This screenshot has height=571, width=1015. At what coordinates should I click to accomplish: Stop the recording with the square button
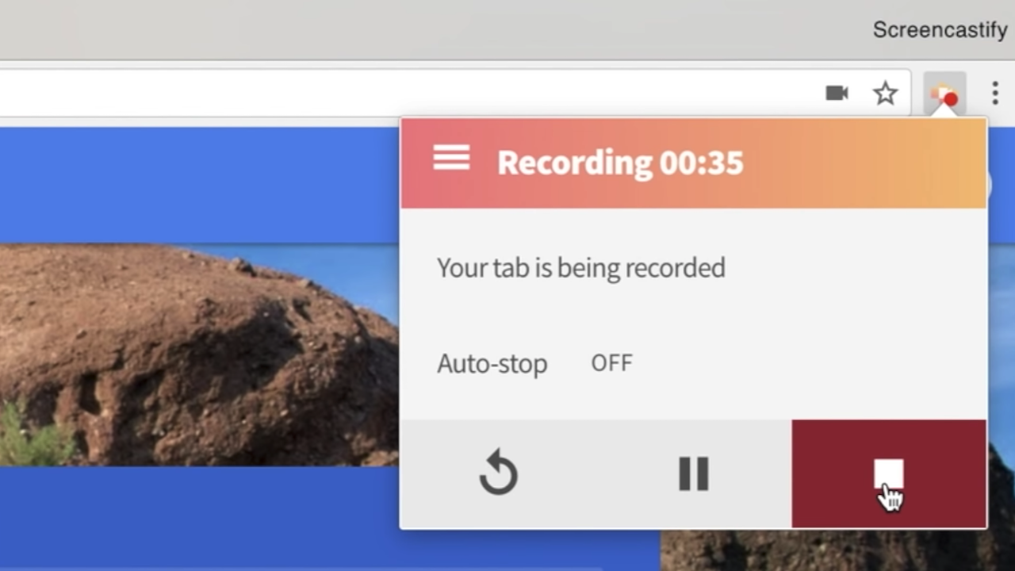[x=888, y=474]
